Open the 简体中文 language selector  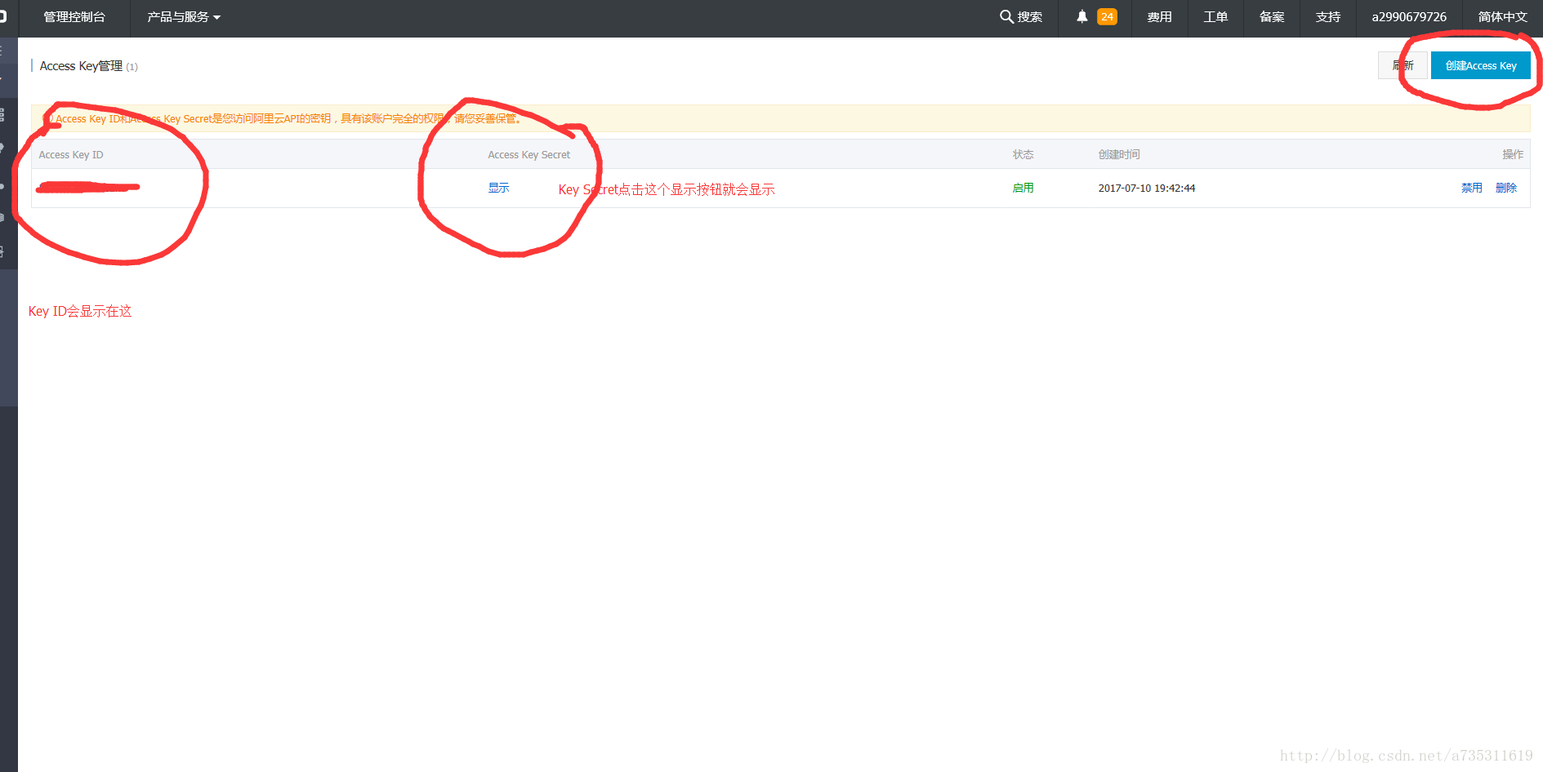1501,17
